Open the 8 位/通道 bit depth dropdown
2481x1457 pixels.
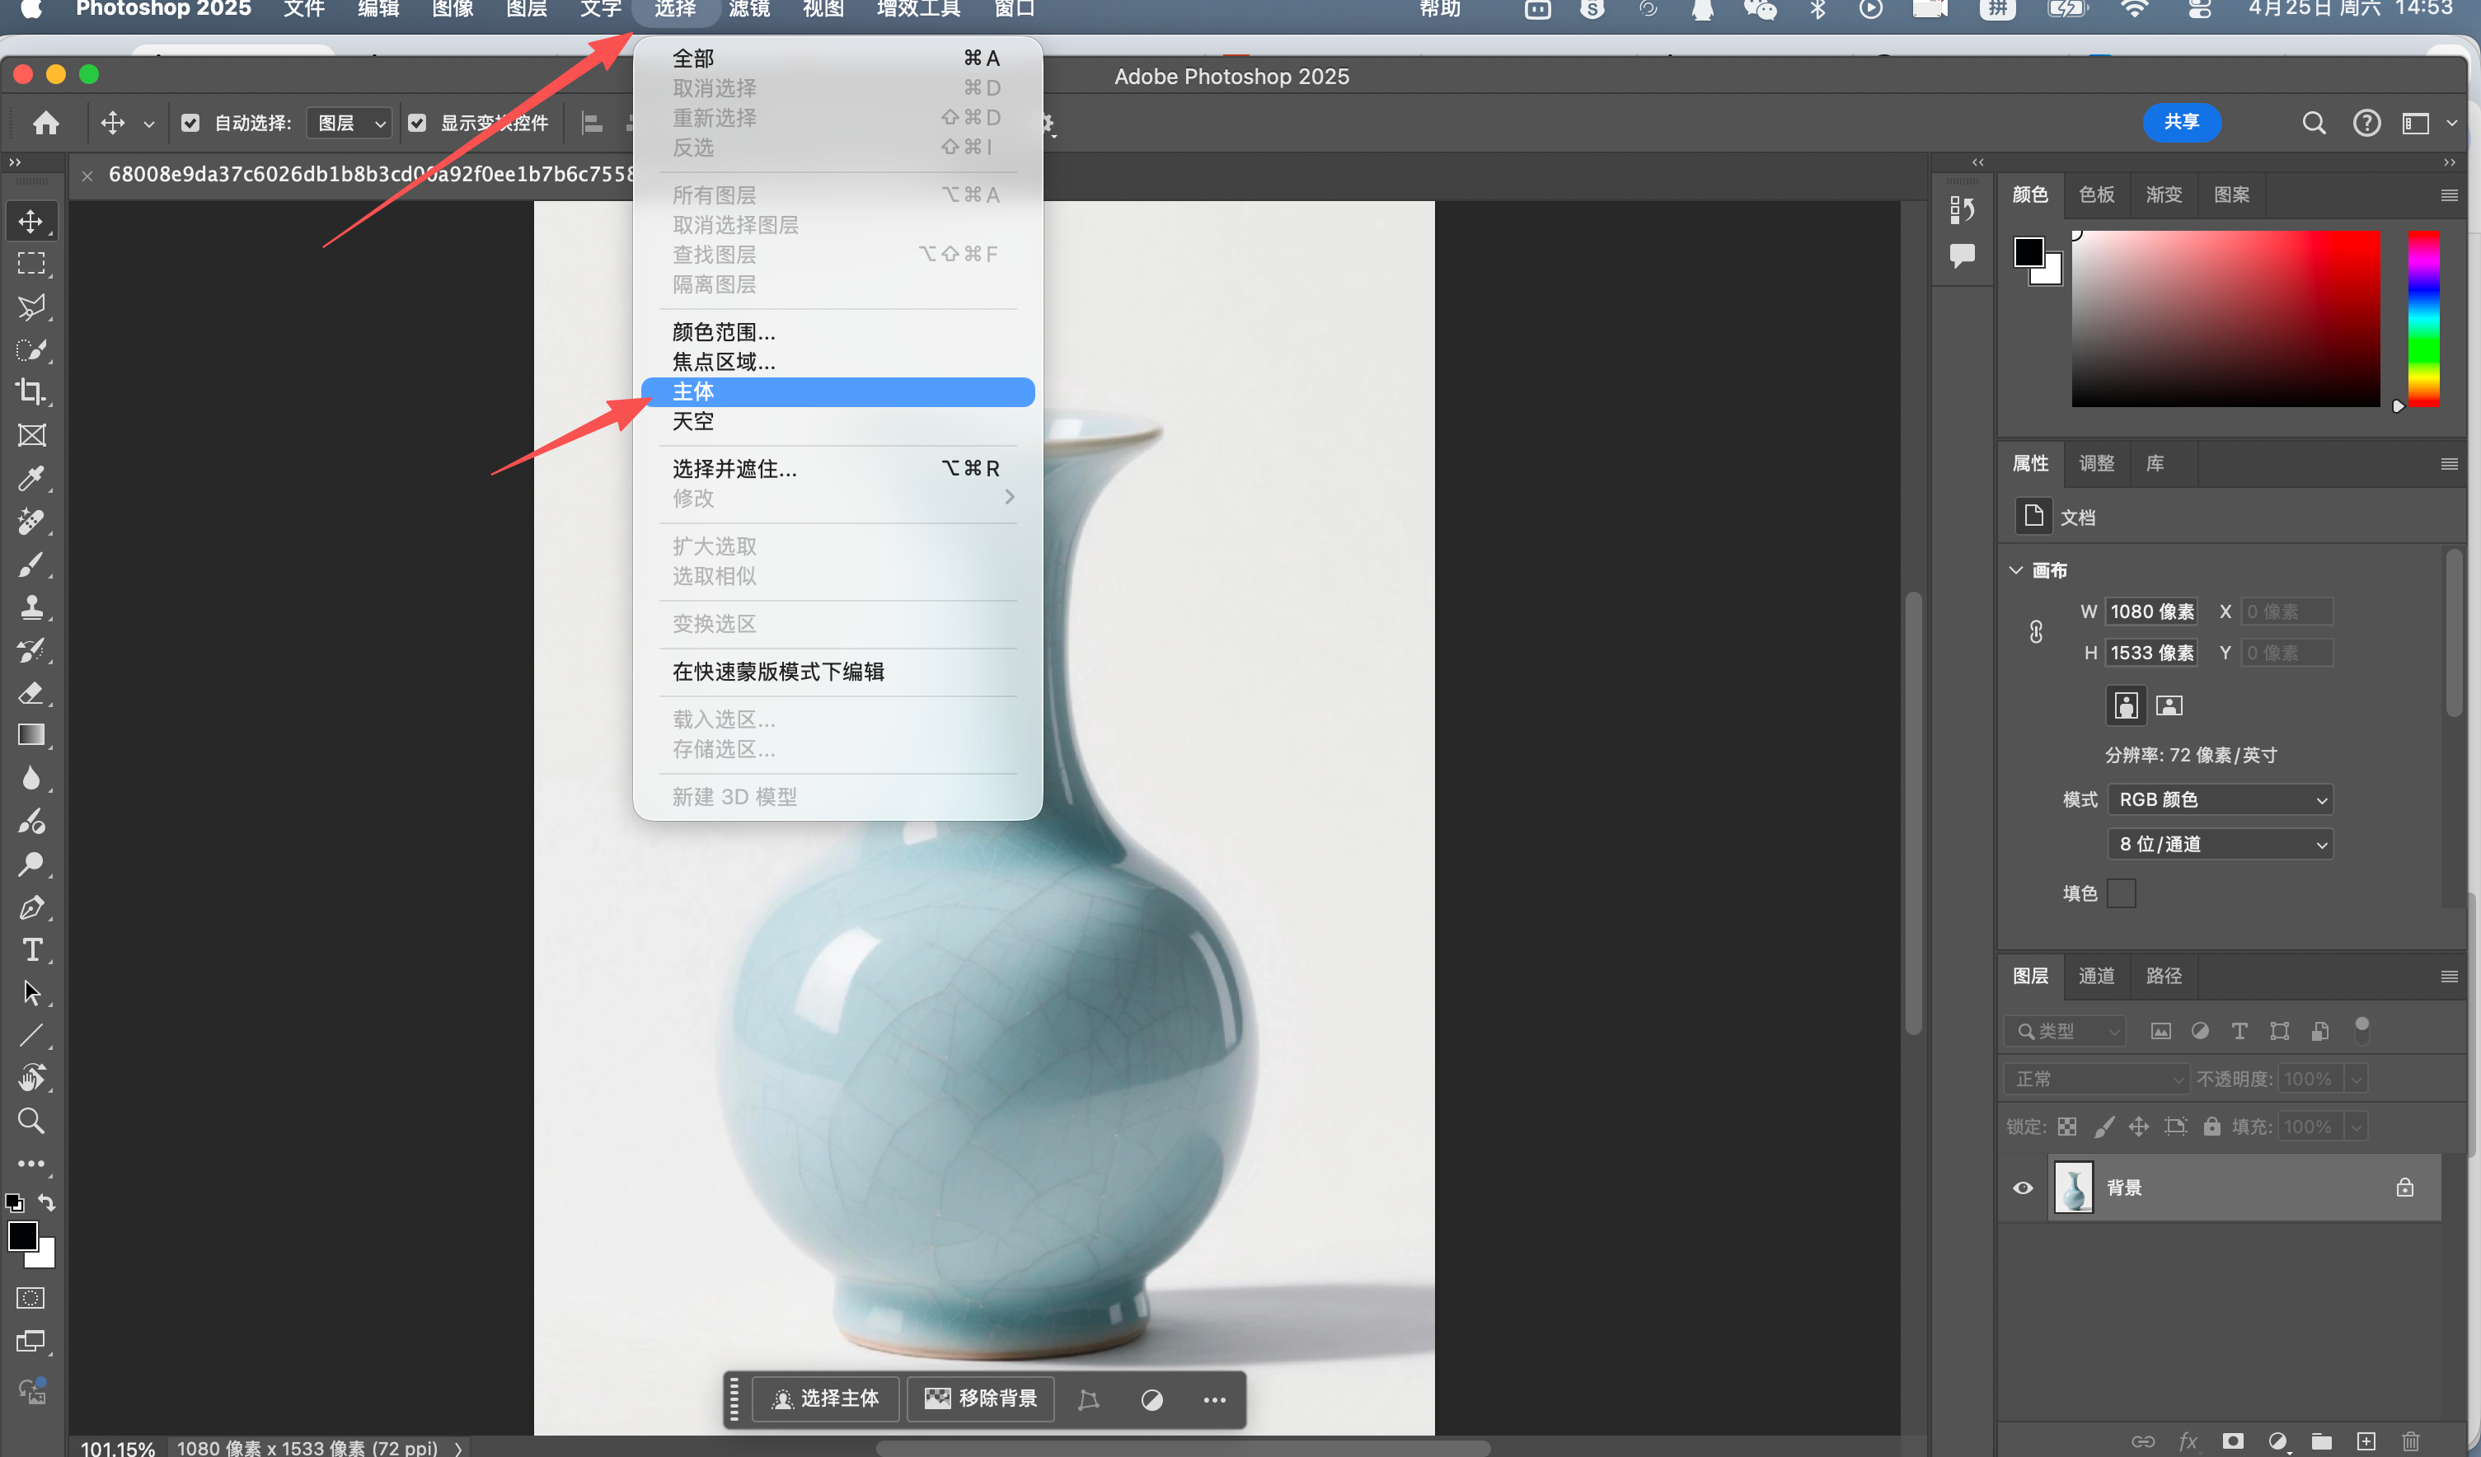2220,844
